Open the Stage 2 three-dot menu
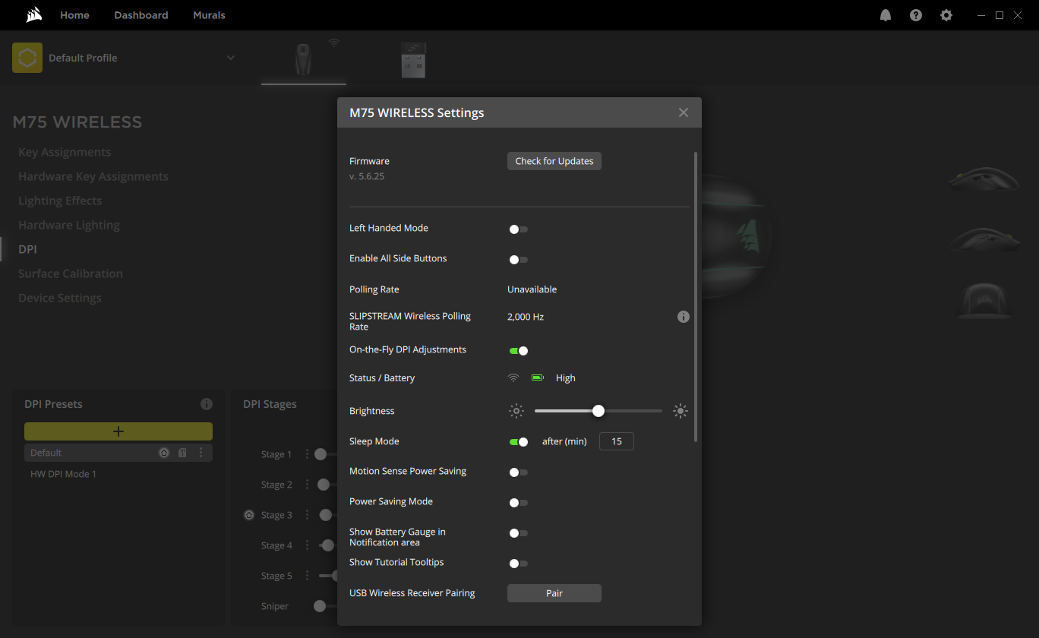The height and width of the screenshot is (638, 1039). tap(307, 485)
